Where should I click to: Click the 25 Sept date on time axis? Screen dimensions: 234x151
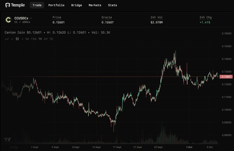[158, 147]
